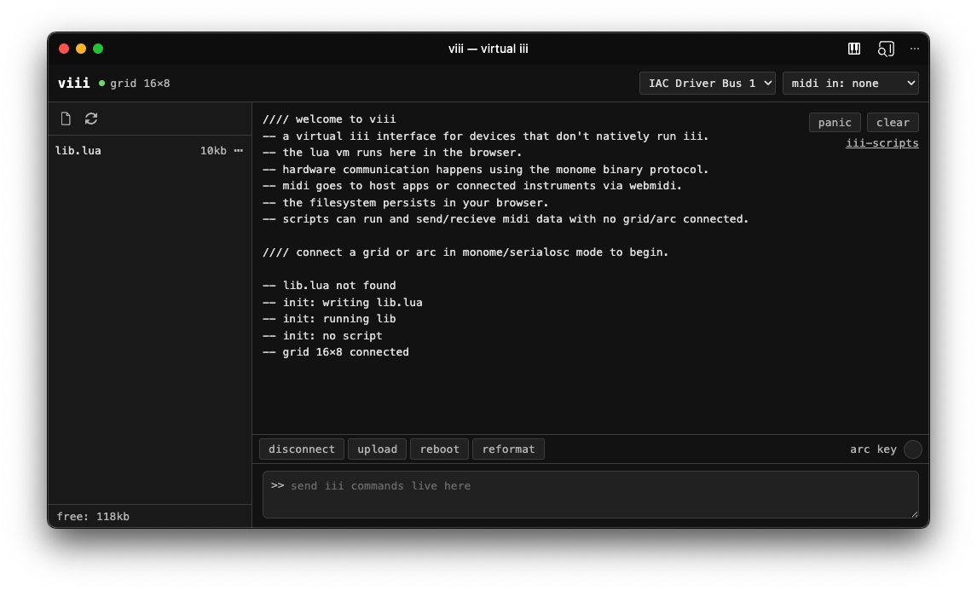Screen dimensions: 977x591
Task: Open lib.lua options ellipsis menu
Action: tap(238, 150)
